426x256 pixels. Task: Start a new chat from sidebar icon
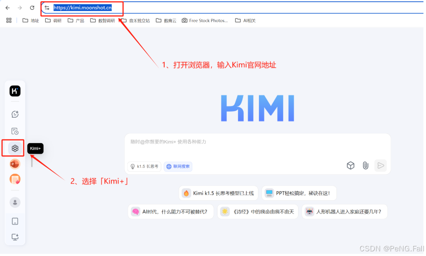[15, 114]
